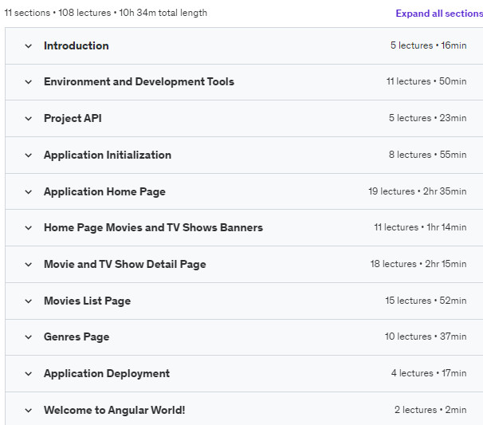Click '18 lectures • 2hr 15min' text
Screen dimensions: 483x425
click(418, 264)
